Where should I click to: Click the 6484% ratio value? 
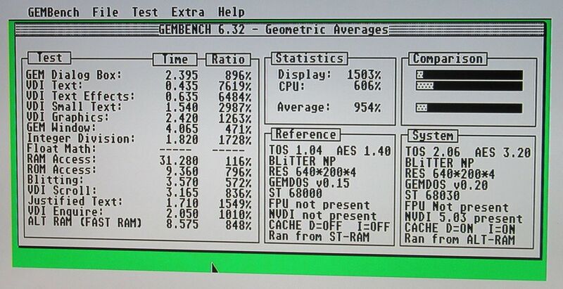[235, 97]
